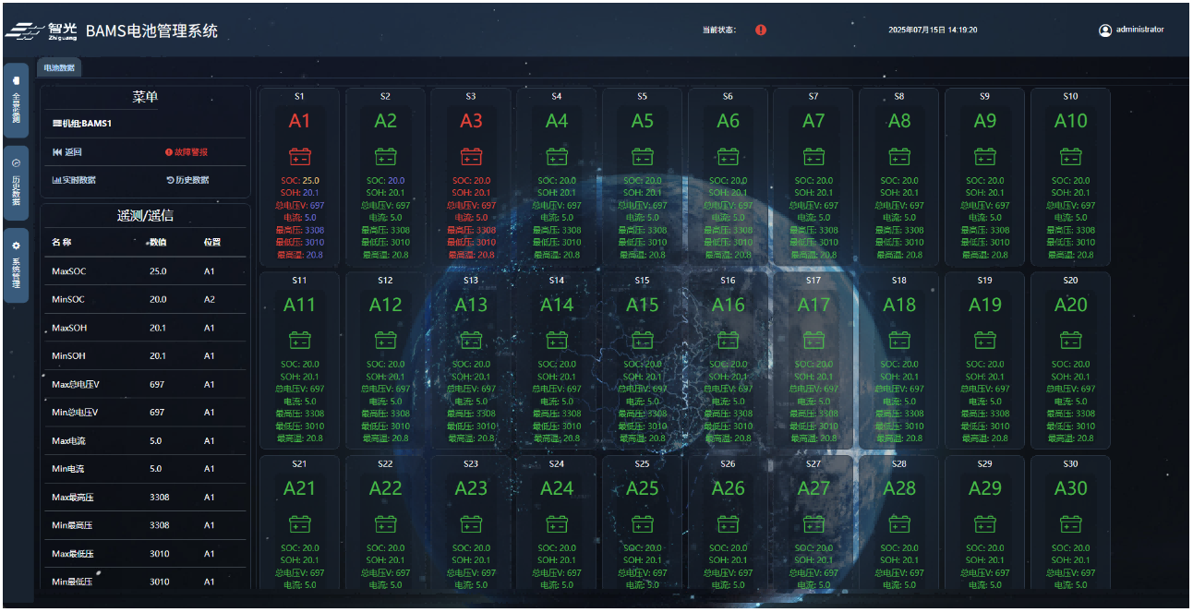Click the red battery icon in card A3
The height and width of the screenshot is (612, 1193).
(471, 157)
